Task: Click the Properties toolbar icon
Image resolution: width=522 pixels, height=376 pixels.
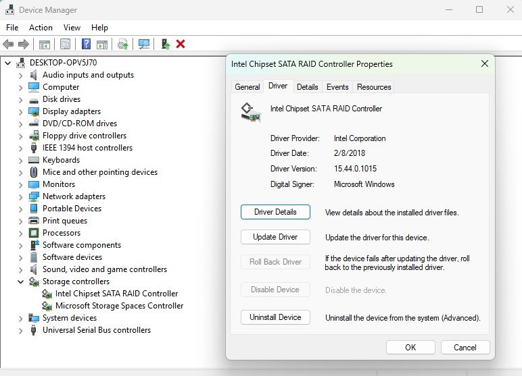Action: tap(65, 44)
